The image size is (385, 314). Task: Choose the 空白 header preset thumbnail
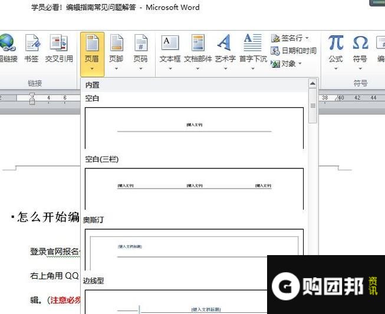tap(194, 128)
